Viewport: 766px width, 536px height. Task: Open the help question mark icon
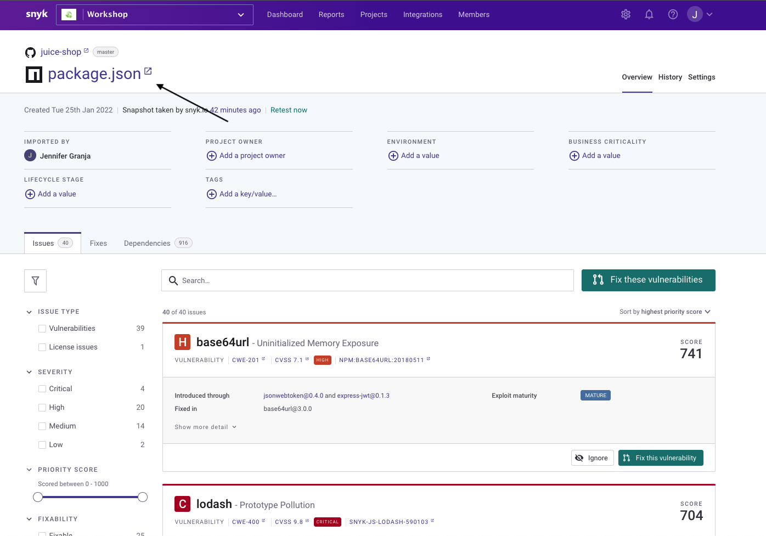(673, 15)
